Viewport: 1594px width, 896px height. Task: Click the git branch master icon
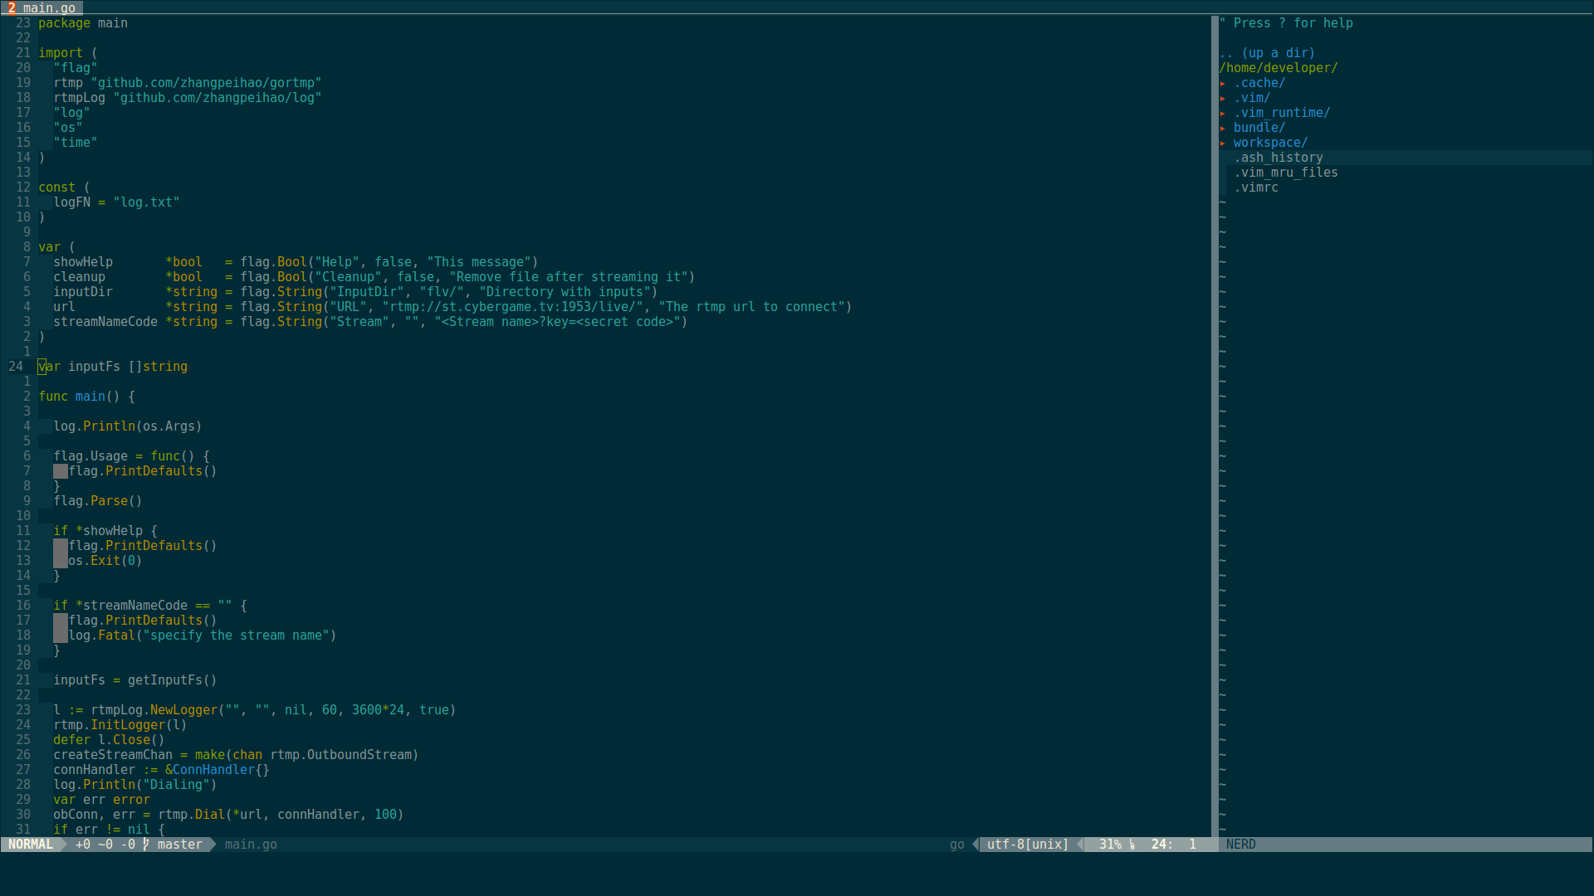click(x=146, y=845)
